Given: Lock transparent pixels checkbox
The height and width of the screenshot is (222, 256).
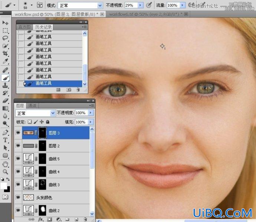Looking at the screenshot, I should pyautogui.click(x=30, y=122).
